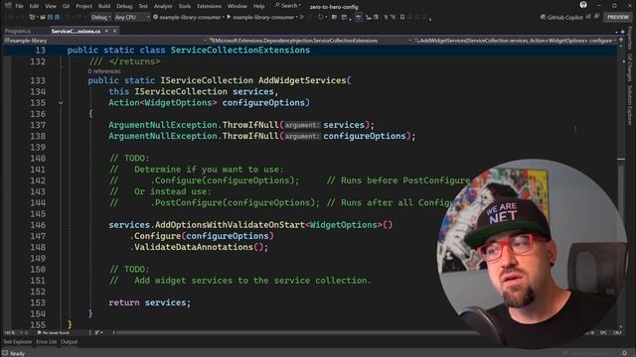Screen dimensions: 636x357
Task: Open the ServiceCollectionExtensions type navigation dropdown
Action: click(x=310, y=41)
